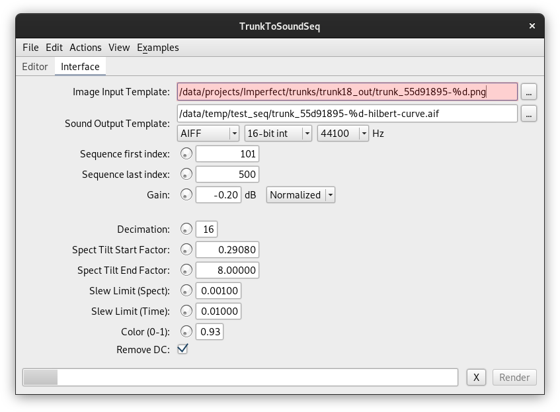
Task: Click the knob beside Sequence first index
Action: click(186, 154)
